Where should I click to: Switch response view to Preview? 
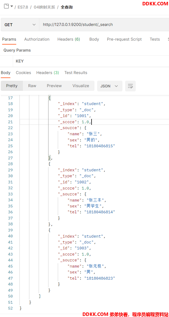(x=54, y=86)
